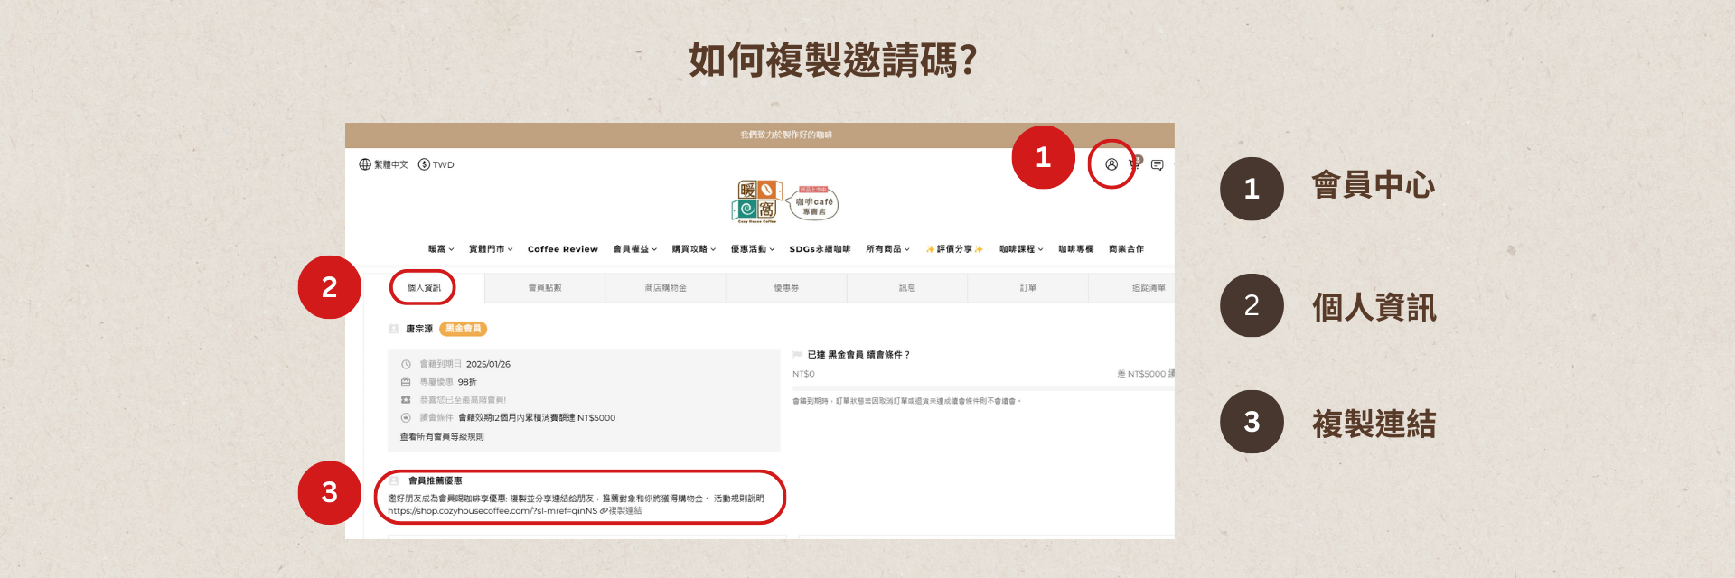
Task: Select the 個人資訊 tab
Action: 424,288
